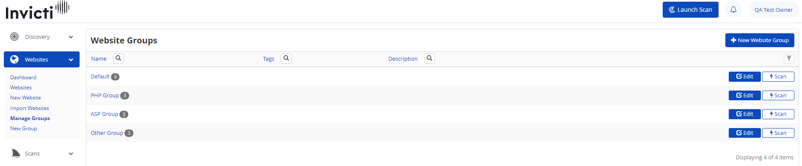Open the filter funnel icon
The image size is (802, 166).
pos(789,59)
